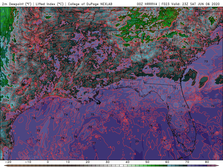Click the -10 label on color scale
This screenshot has height=167, width=223.
(x=28, y=162)
